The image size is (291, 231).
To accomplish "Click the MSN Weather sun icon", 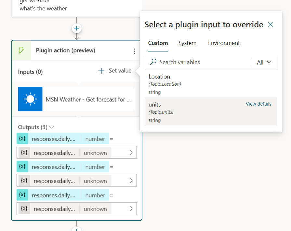I will [30, 99].
